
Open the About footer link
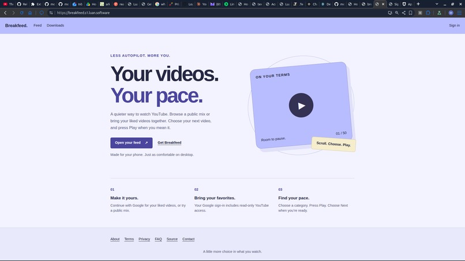pos(115,239)
